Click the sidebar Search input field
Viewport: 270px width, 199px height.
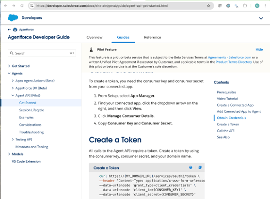click(42, 53)
